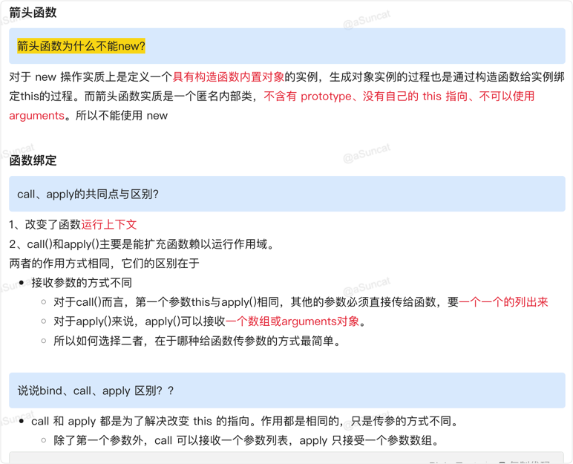Click the text 所以不能使用 new

coord(122,116)
